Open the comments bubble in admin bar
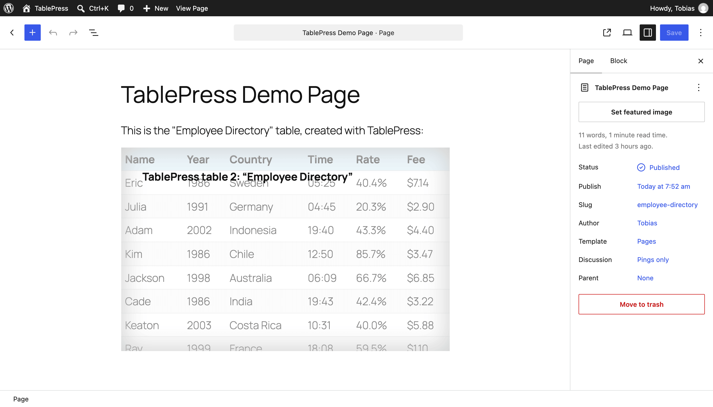 click(x=126, y=8)
